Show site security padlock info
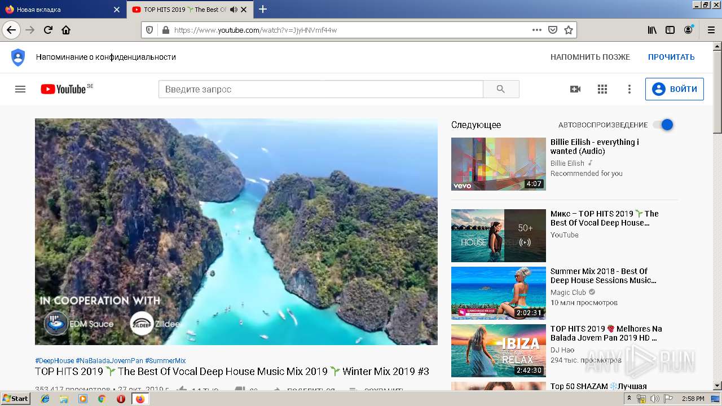Viewport: 722px width, 406px height. click(x=165, y=30)
